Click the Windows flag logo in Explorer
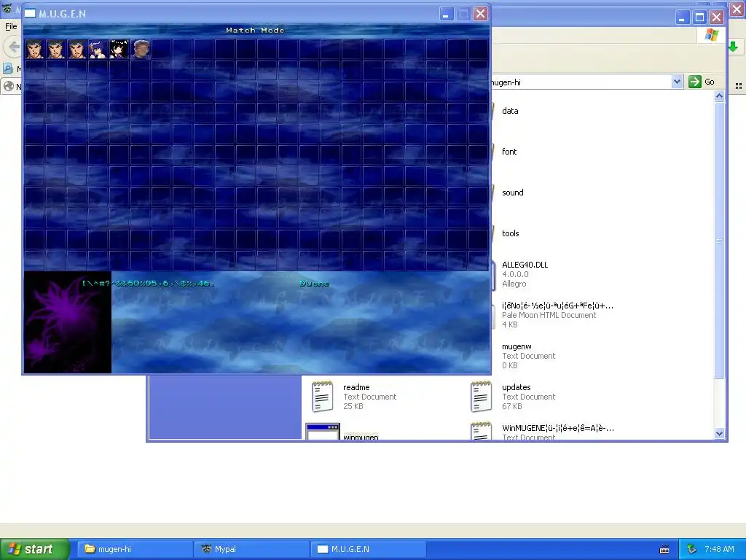 (x=712, y=35)
